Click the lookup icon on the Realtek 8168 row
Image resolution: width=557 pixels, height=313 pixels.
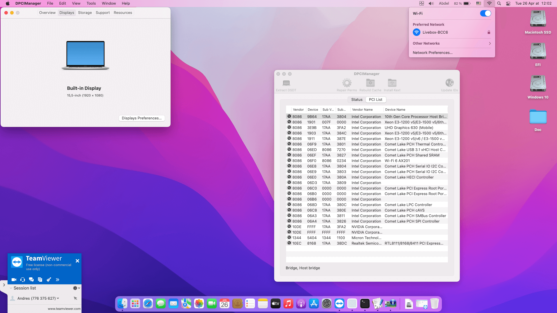point(289,243)
